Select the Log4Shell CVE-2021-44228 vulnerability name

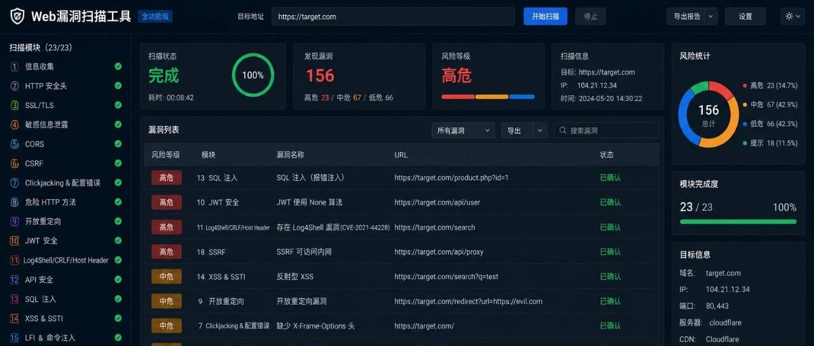tap(333, 227)
